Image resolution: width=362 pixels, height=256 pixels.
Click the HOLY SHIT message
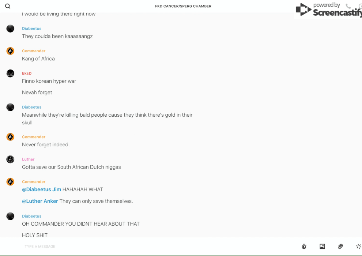(35, 235)
